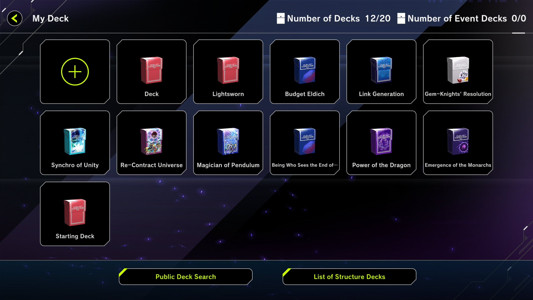Open the Link Generation deck case
The width and height of the screenshot is (533, 300).
click(381, 72)
